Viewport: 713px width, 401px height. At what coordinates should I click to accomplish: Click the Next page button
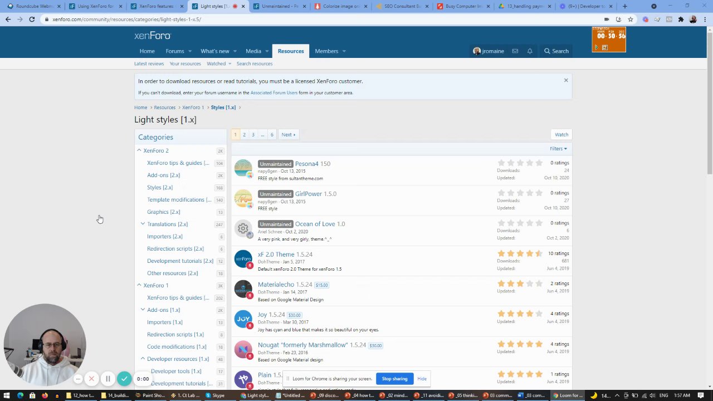point(288,134)
